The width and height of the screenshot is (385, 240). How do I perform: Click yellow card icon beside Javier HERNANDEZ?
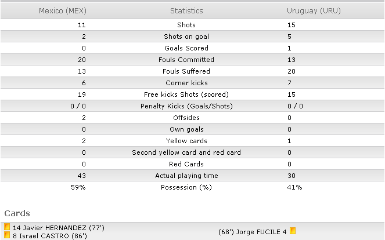click(7, 227)
